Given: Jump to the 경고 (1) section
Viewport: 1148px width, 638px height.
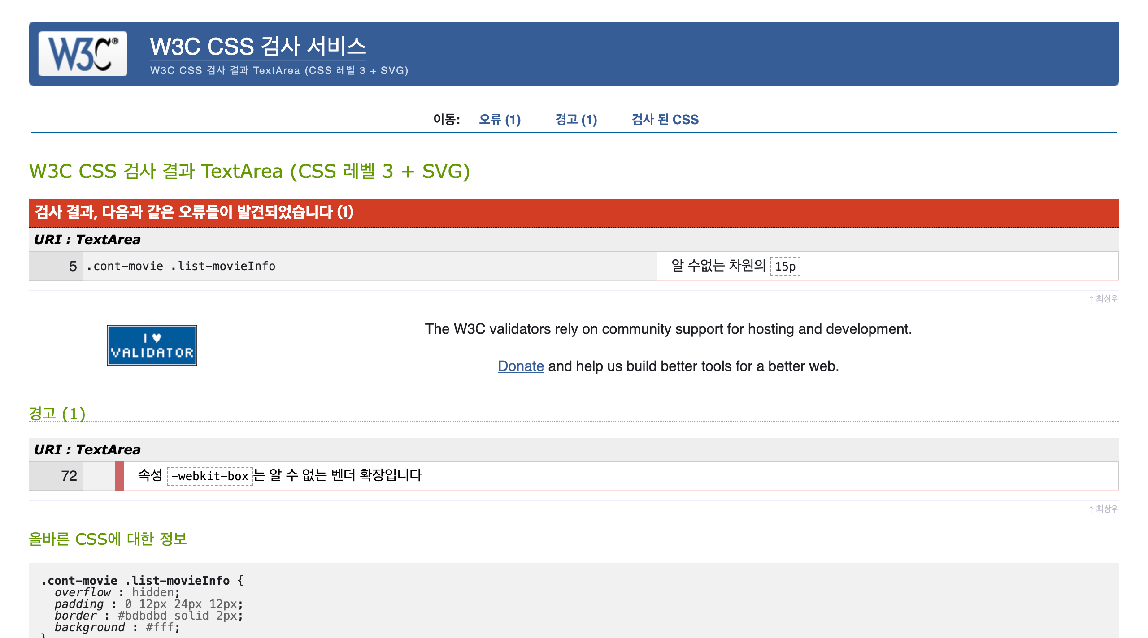Looking at the screenshot, I should click(576, 120).
